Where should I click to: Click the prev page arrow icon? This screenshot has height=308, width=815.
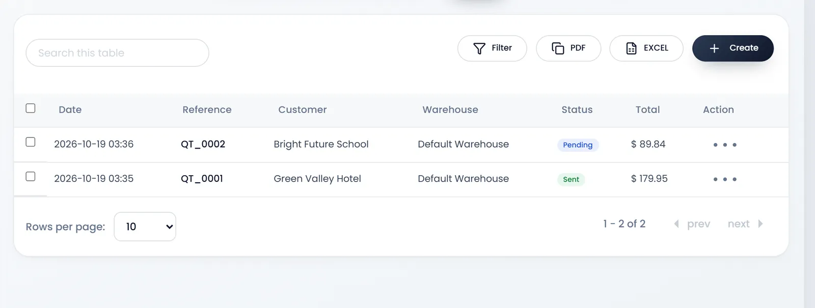676,224
